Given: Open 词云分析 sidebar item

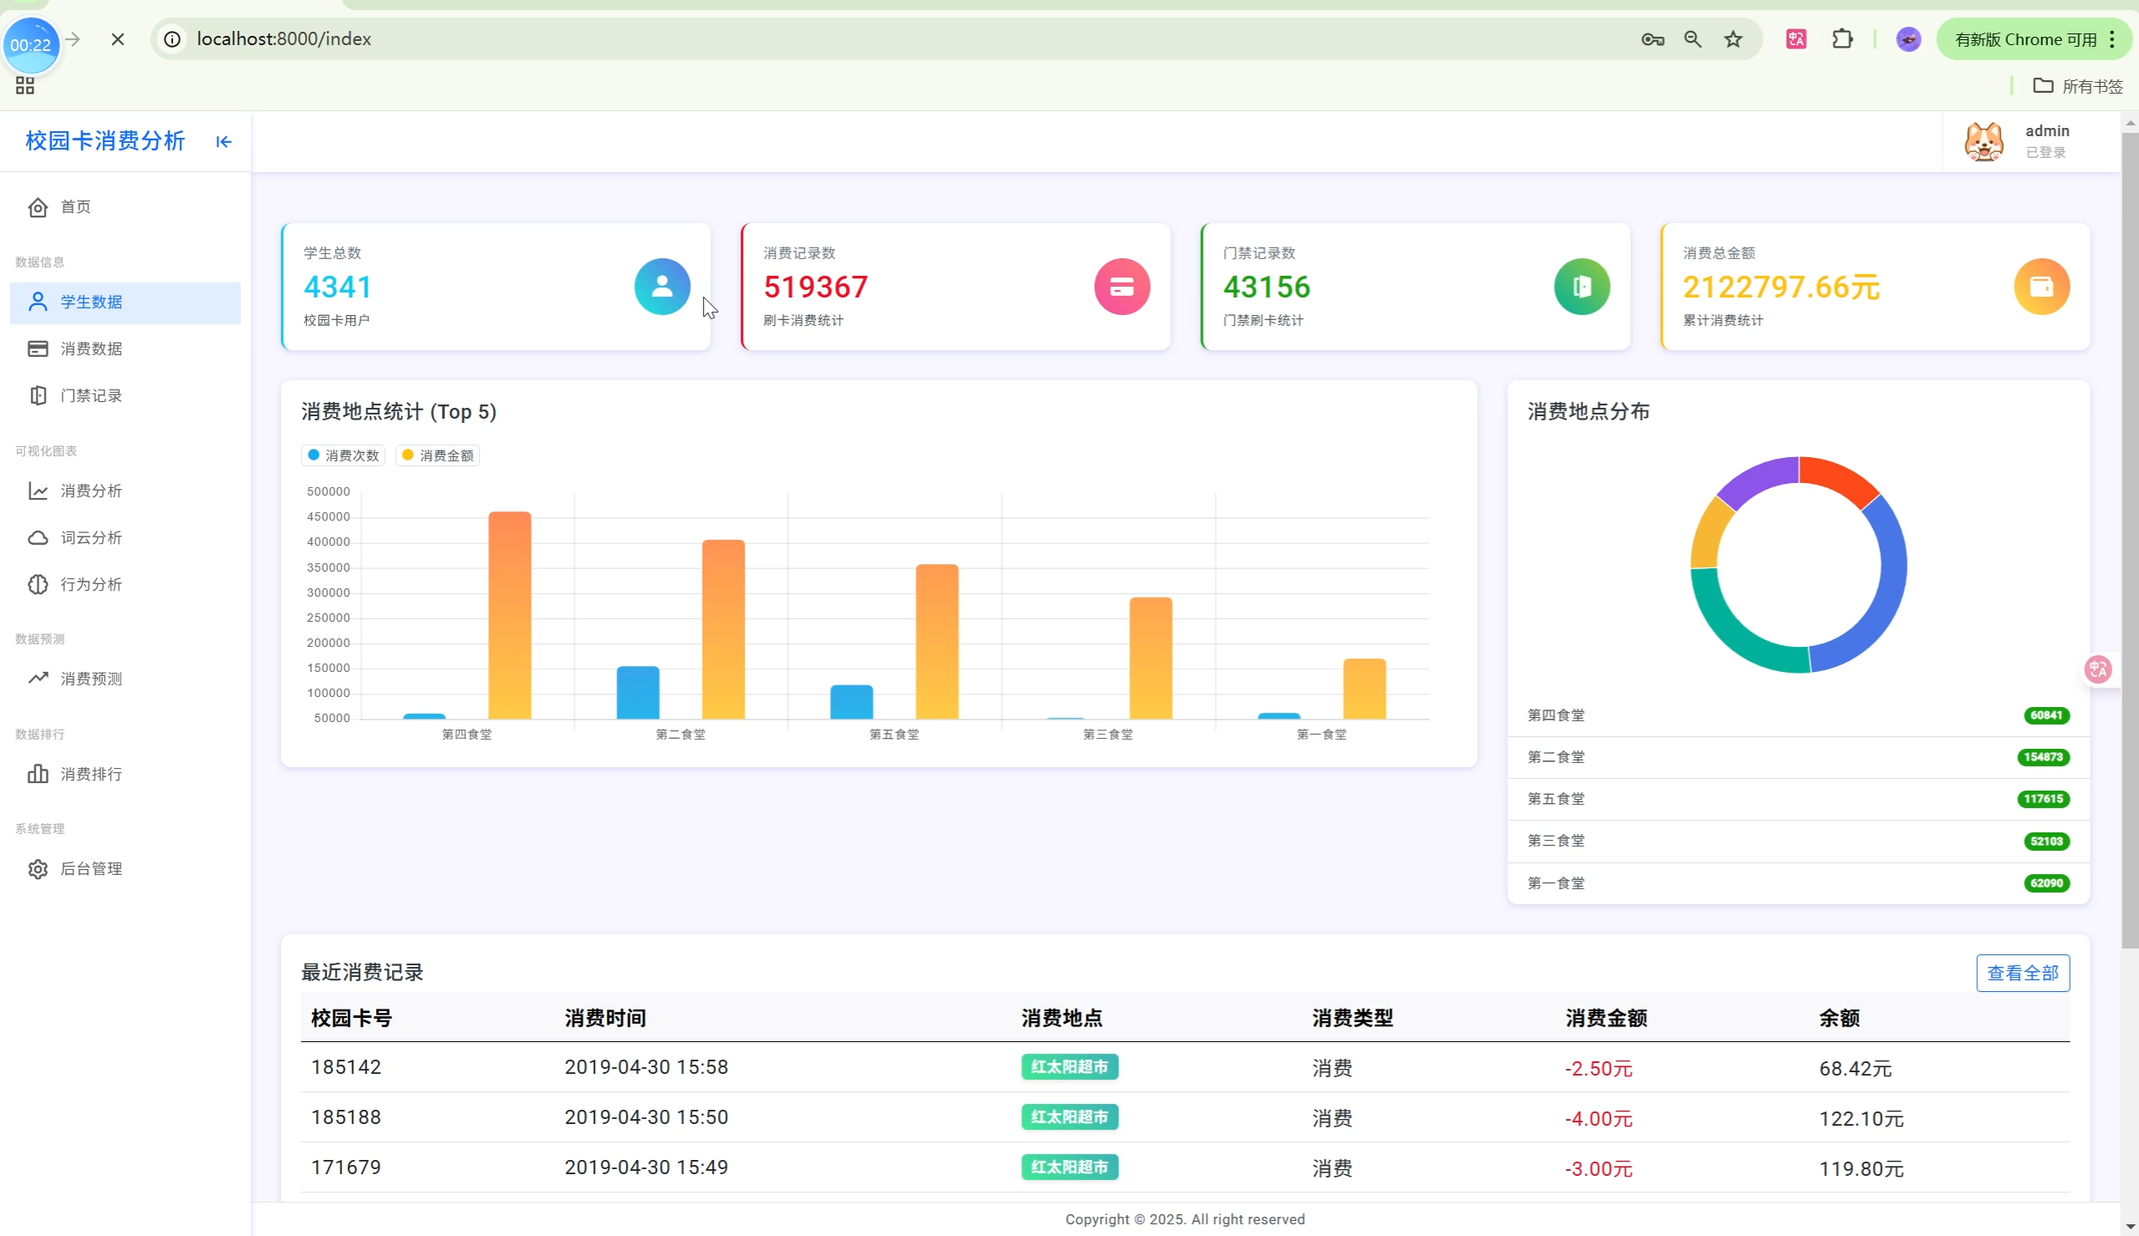Looking at the screenshot, I should pos(91,538).
